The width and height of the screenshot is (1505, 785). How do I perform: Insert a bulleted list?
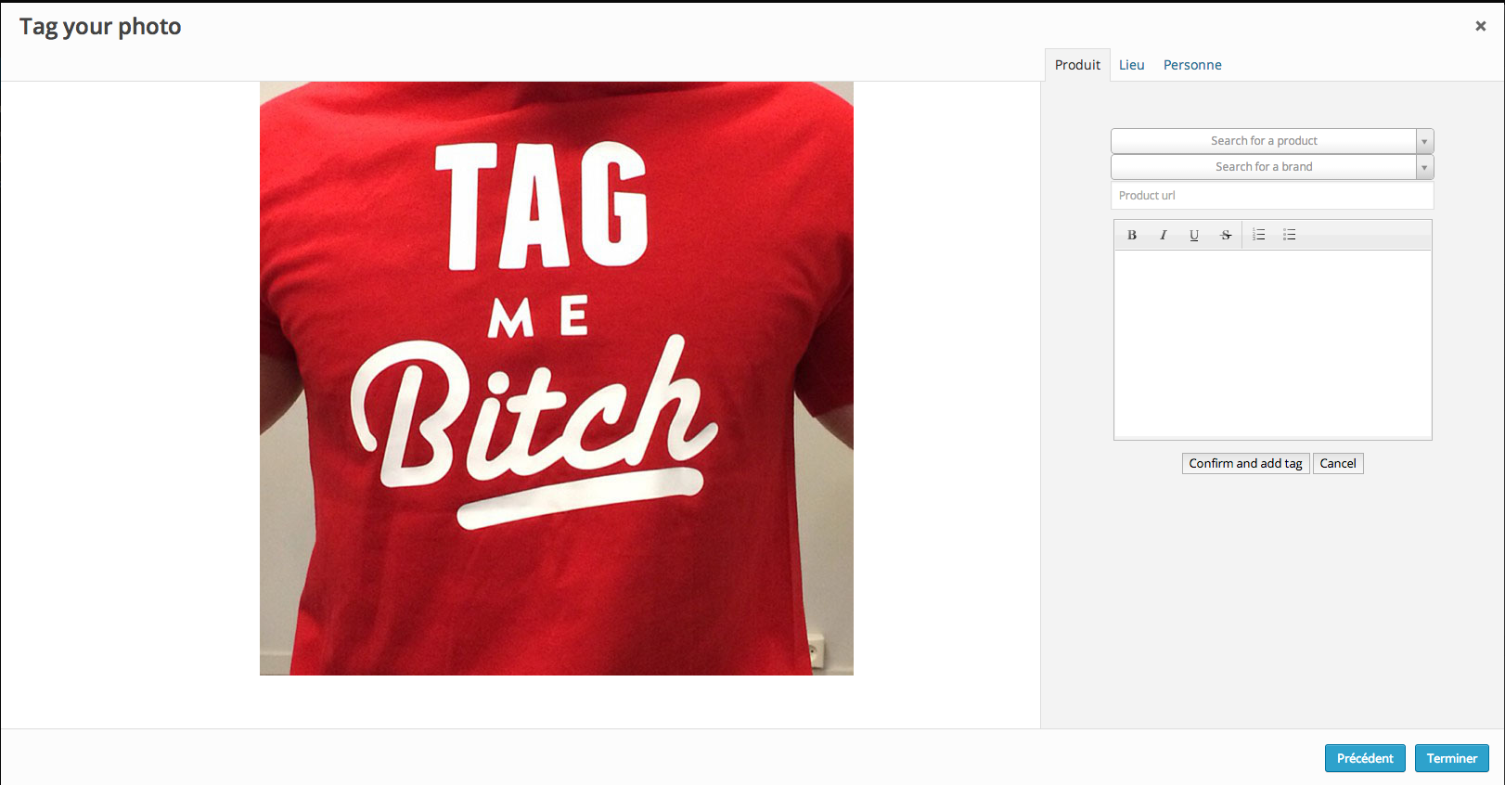(1290, 235)
